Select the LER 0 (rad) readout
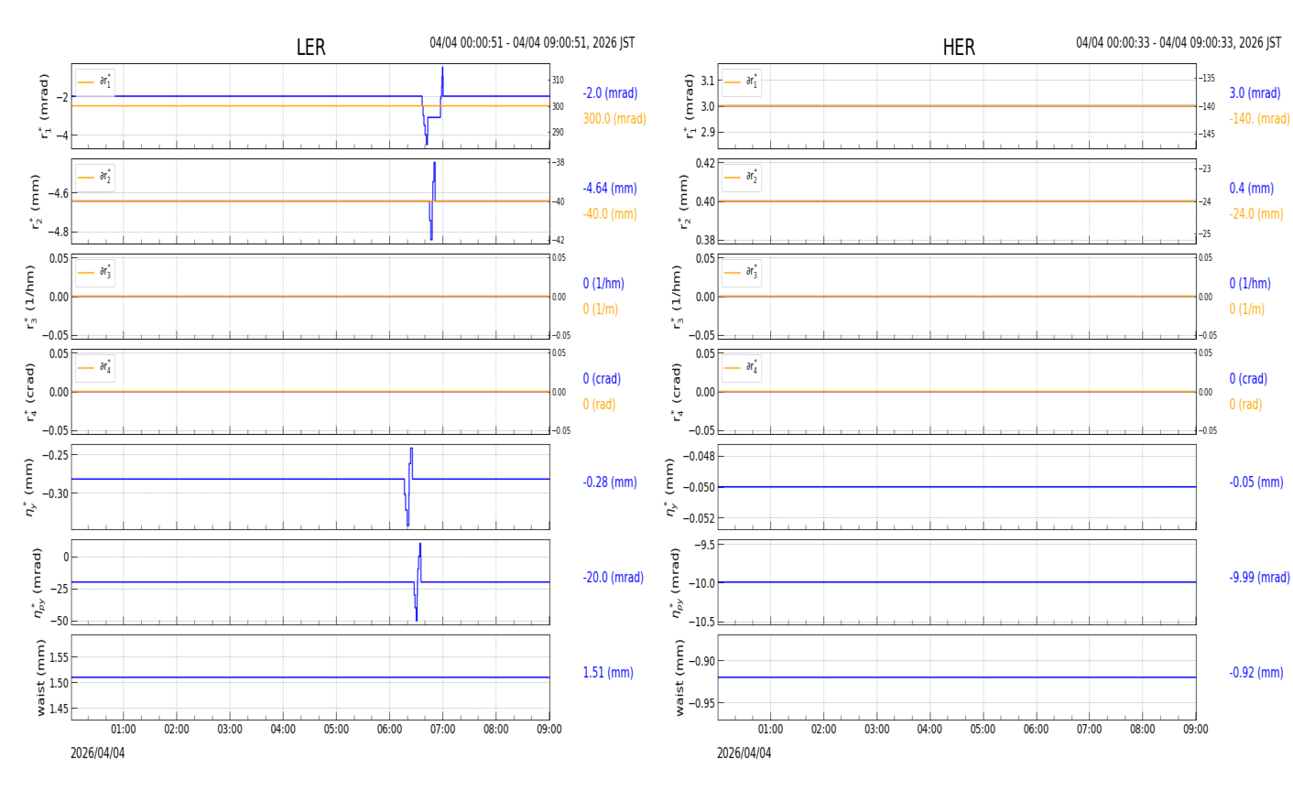Viewport: 1293px width, 791px height. tap(599, 405)
